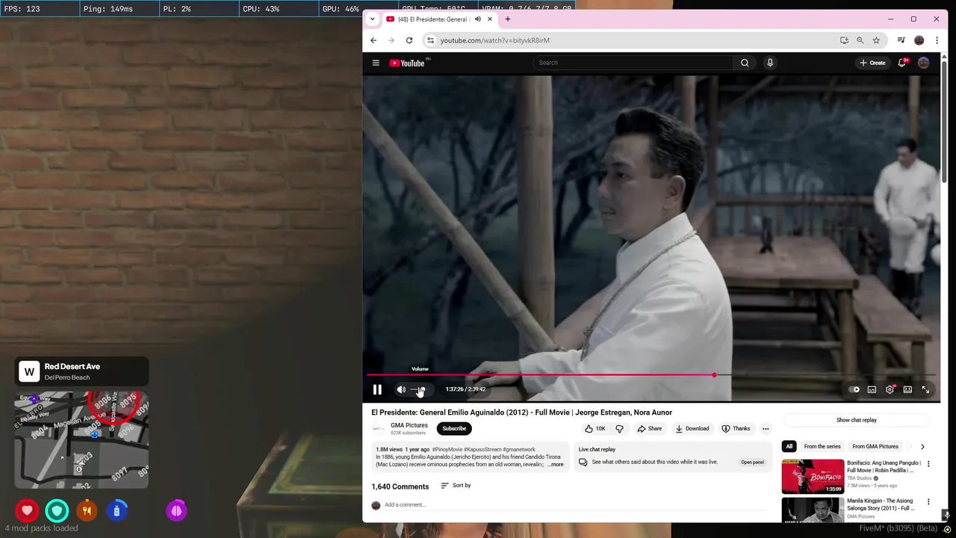Click the install app icon in address bar
The width and height of the screenshot is (956, 538).
[x=844, y=40]
